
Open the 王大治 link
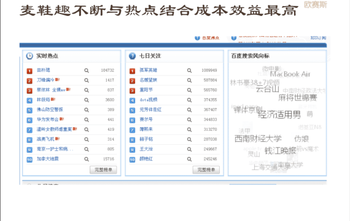[x=146, y=149]
